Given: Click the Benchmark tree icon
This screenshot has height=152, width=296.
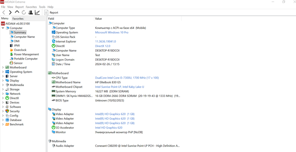Looking at the screenshot, I should (7, 124).
